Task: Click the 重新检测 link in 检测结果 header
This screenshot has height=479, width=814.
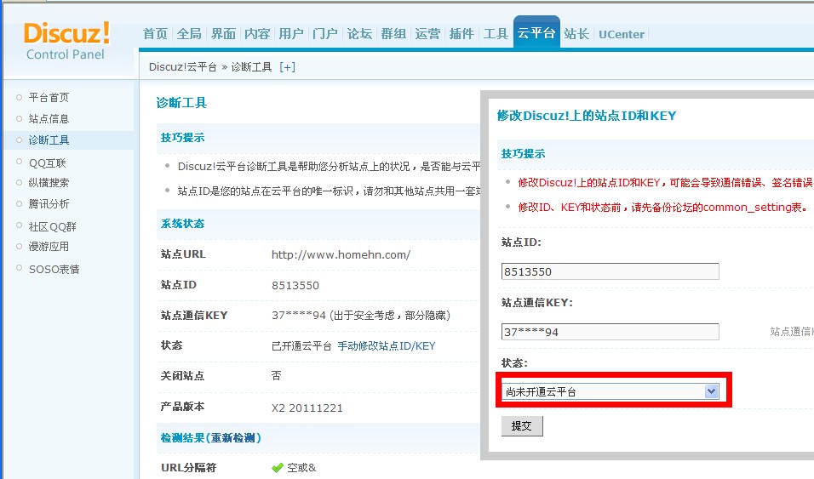Action: tap(232, 438)
